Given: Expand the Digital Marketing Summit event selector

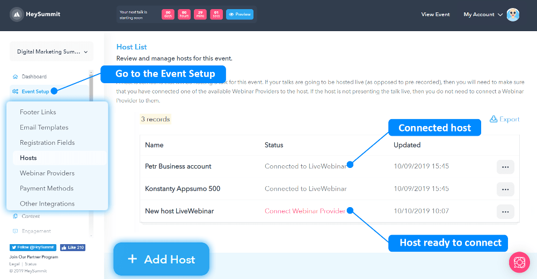Looking at the screenshot, I should coord(52,52).
